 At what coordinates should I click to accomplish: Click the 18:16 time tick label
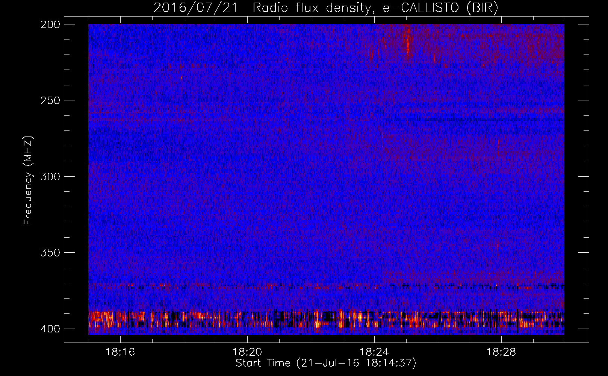[x=120, y=352]
